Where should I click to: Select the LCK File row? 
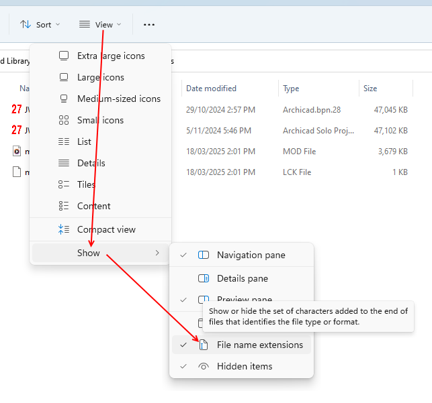click(x=211, y=172)
